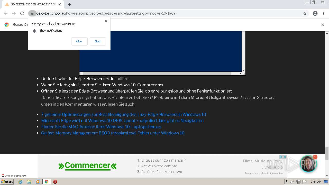Open File Explorer from the taskbar
This screenshot has height=185, width=329.
tap(29, 182)
